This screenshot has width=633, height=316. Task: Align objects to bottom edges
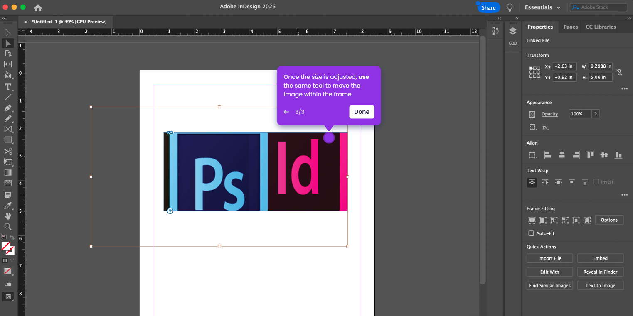pos(618,155)
